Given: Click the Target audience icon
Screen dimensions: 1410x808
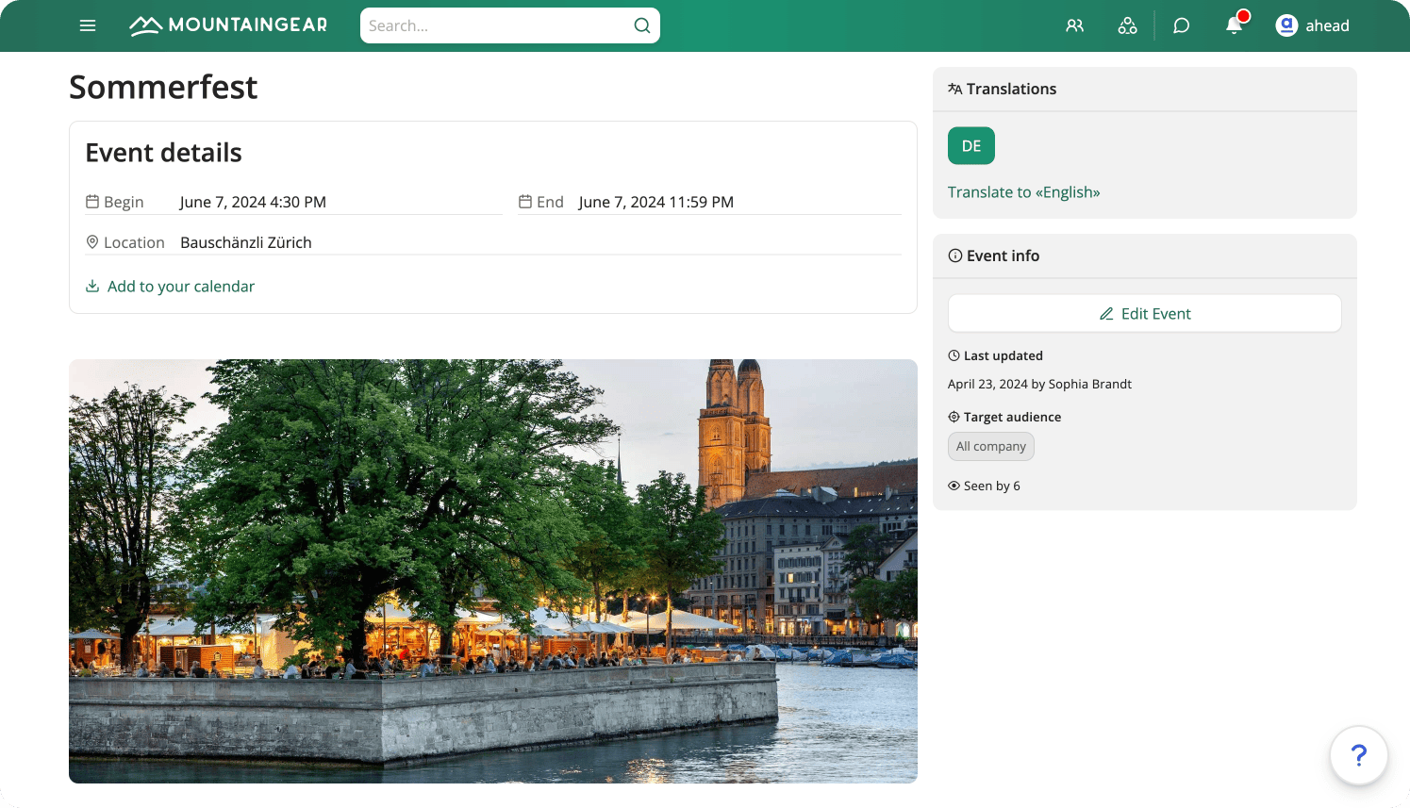Looking at the screenshot, I should click(x=954, y=417).
